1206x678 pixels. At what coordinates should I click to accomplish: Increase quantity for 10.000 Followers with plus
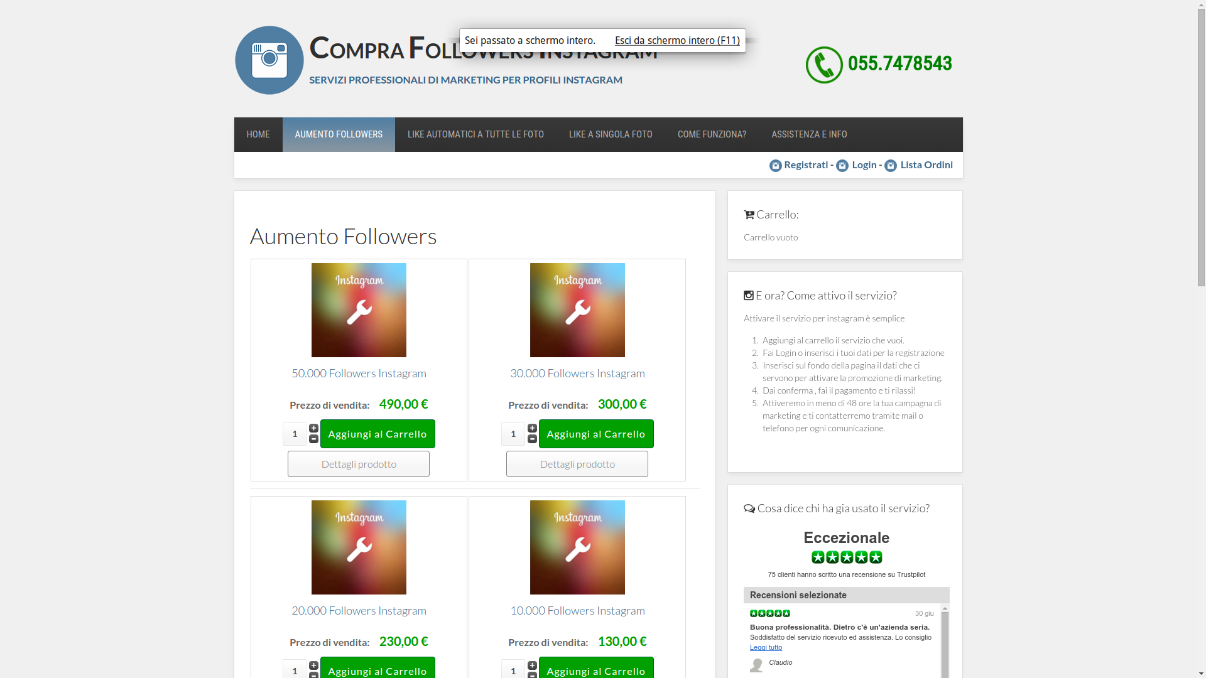(532, 665)
